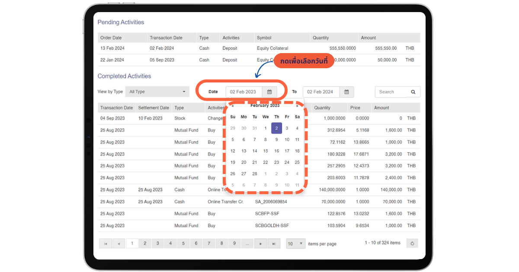This screenshot has height=272, width=519.
Task: Jump to the last page of results
Action: click(273, 244)
